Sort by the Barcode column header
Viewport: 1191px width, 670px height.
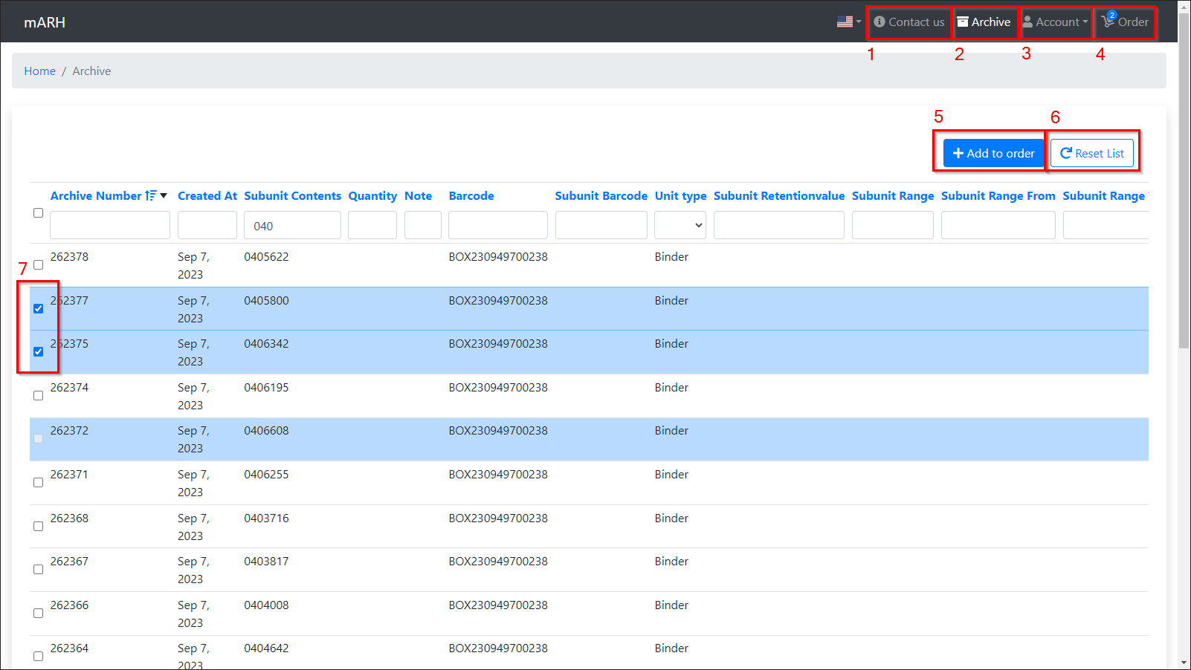click(x=471, y=196)
